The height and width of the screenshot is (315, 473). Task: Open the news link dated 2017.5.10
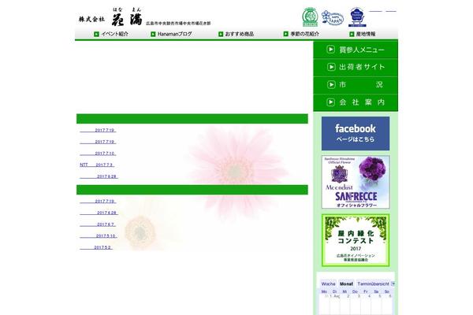[x=99, y=235]
